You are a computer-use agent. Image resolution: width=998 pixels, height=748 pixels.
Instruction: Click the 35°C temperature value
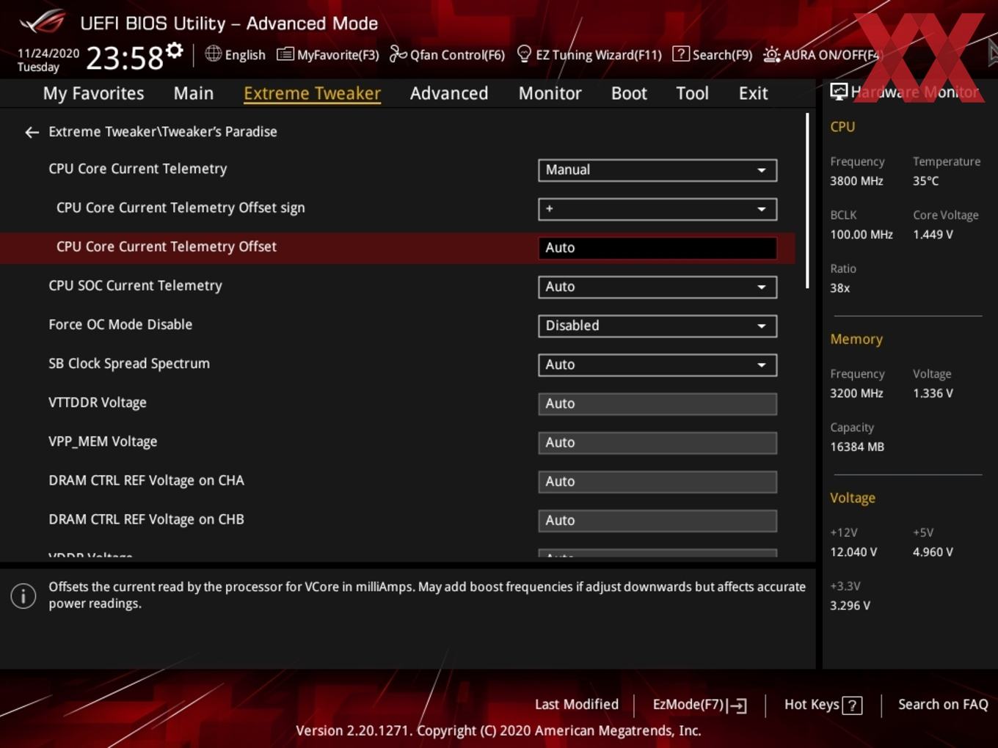[x=925, y=180]
